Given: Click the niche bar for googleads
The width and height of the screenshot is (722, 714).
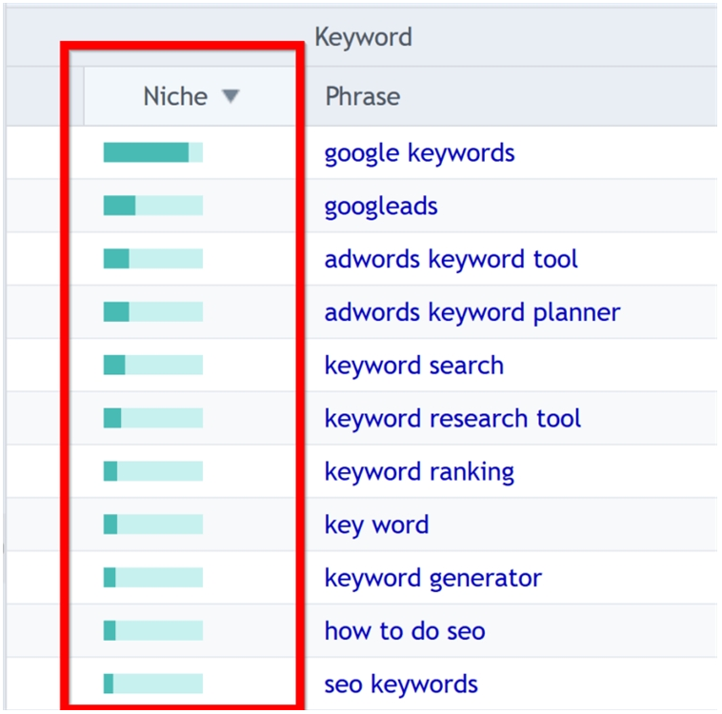Looking at the screenshot, I should (x=152, y=206).
